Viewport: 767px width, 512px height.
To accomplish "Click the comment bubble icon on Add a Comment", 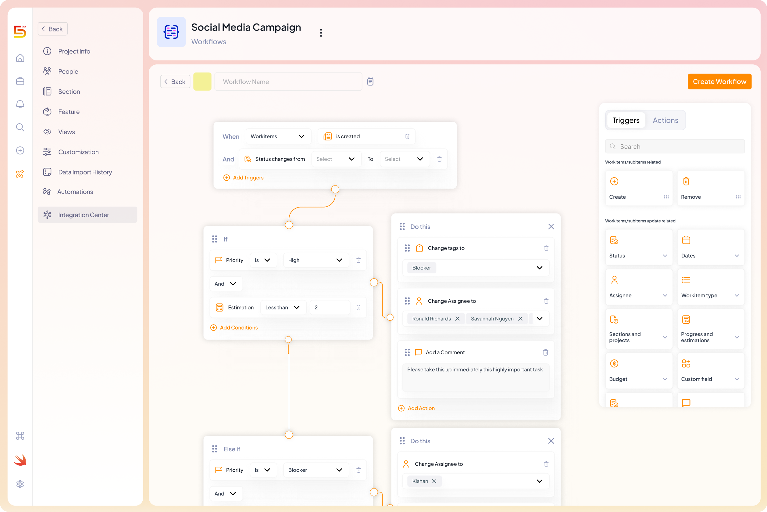I will 418,352.
